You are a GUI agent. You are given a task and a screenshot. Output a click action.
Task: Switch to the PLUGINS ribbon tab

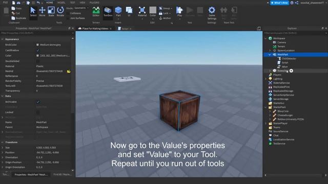click(x=94, y=3)
